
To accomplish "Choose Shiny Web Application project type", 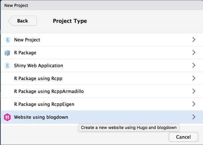I will pos(102,66).
